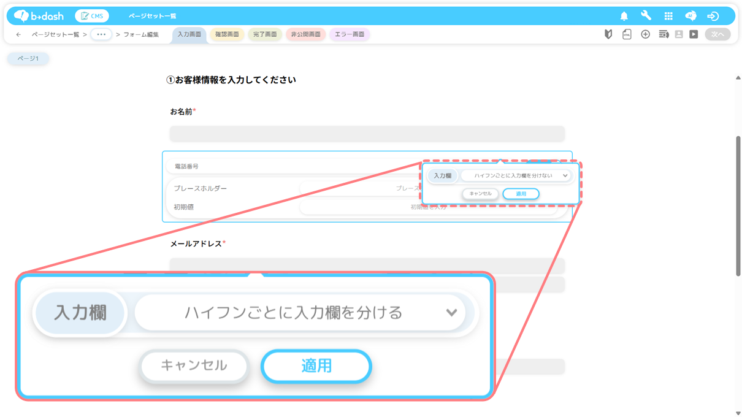The height and width of the screenshot is (417, 742).
Task: Switch to the エラー画面 tab
Action: point(350,34)
